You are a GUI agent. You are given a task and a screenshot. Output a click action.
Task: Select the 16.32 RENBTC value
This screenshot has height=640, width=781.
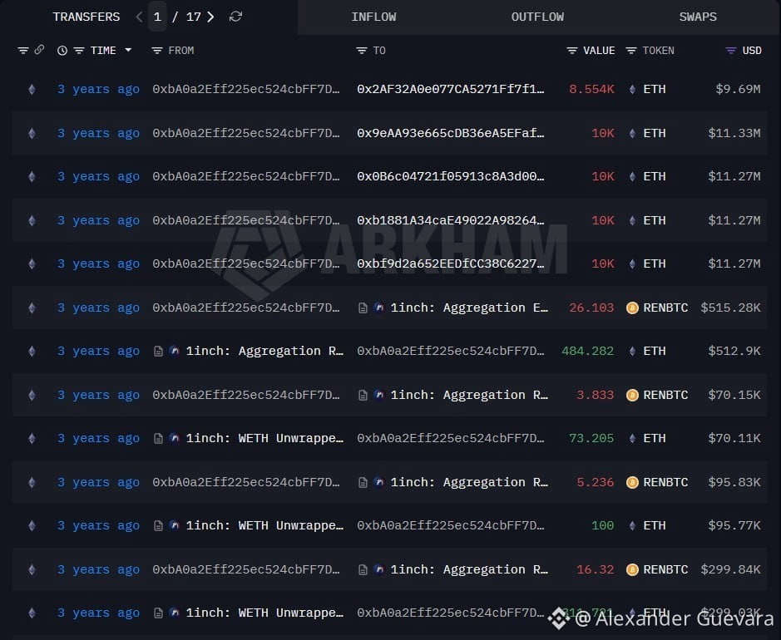click(596, 569)
